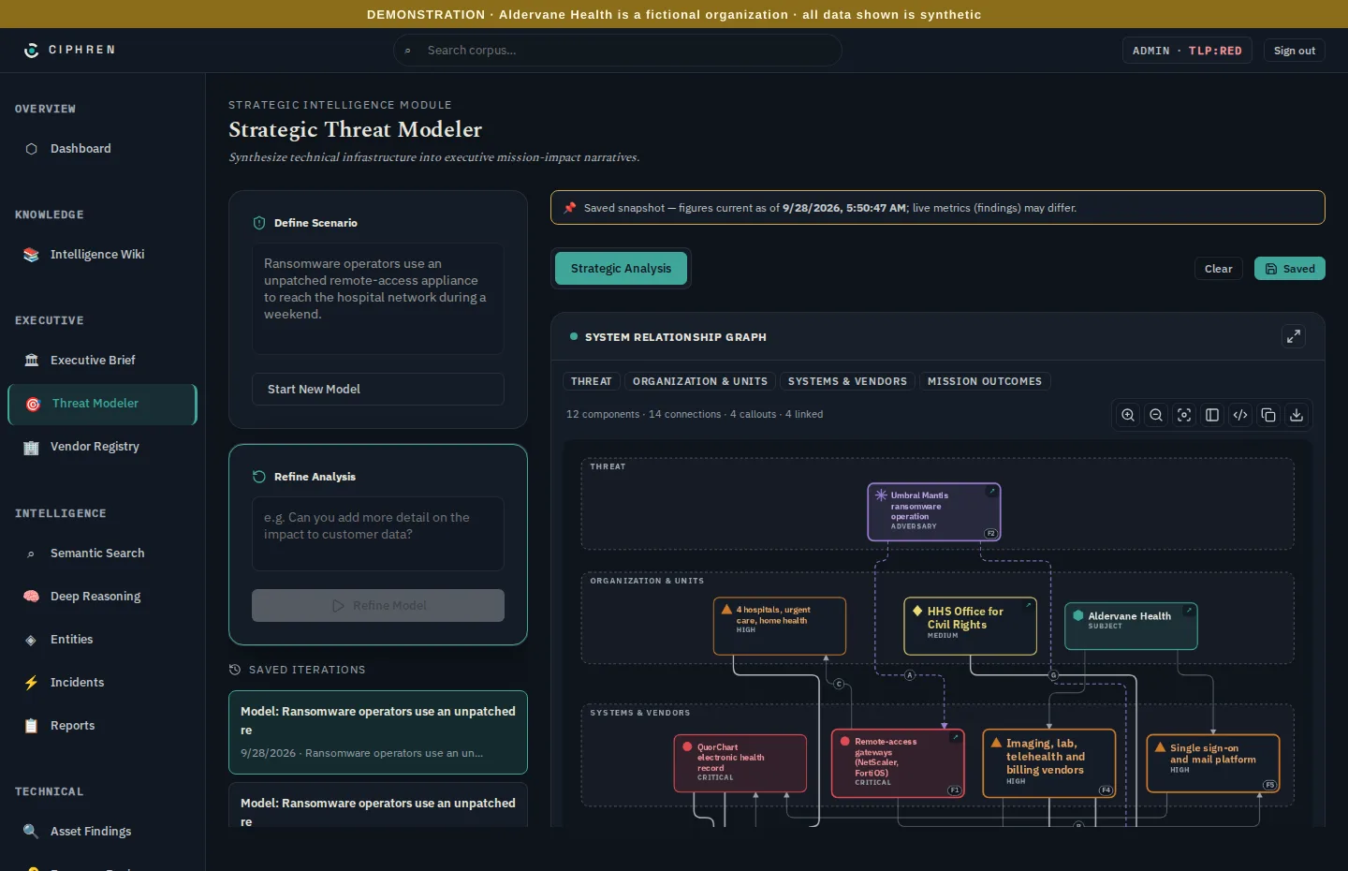Open Semantic Search

[x=103, y=554]
